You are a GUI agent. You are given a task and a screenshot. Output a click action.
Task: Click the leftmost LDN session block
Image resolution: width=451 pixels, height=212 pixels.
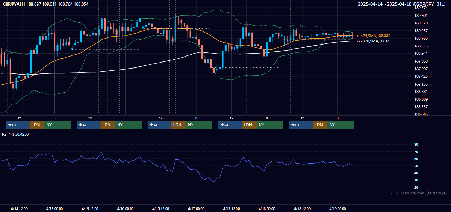pyautogui.click(x=37, y=125)
